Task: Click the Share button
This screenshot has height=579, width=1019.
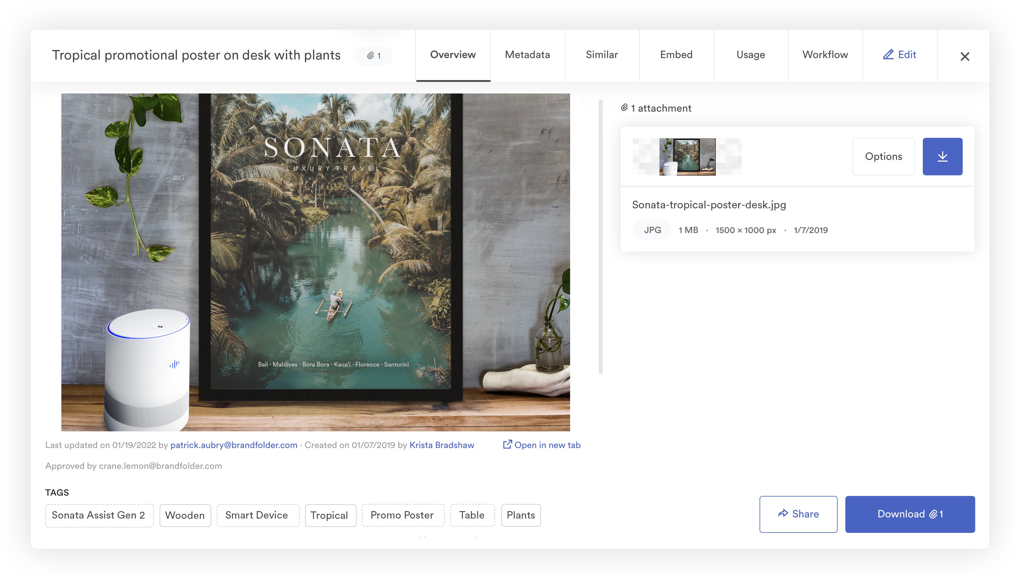Action: (798, 514)
